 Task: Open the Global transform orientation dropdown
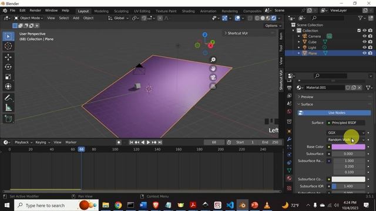(119, 18)
